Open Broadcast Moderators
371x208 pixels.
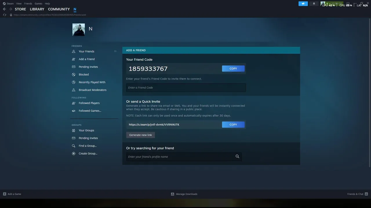(x=92, y=90)
